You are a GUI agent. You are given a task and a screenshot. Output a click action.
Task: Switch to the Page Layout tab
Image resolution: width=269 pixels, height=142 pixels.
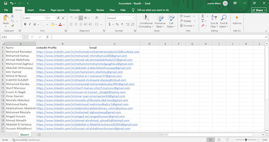[x=57, y=10]
